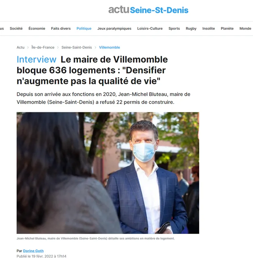Navigate to Loisirs-Culture
Viewport: 253px width, 260px height.
(150, 28)
